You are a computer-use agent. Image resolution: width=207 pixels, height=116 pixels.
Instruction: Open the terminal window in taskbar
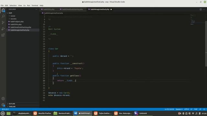click(22, 113)
